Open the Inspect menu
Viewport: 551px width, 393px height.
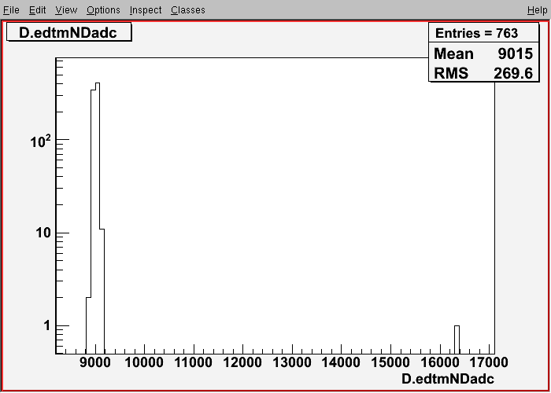[146, 10]
